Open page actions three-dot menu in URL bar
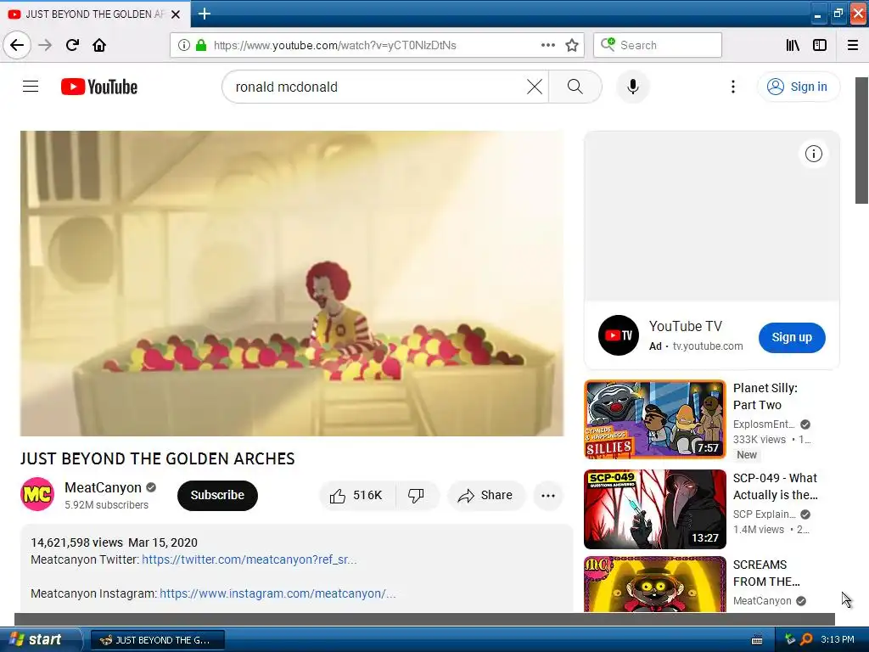The height and width of the screenshot is (652, 869). [547, 45]
